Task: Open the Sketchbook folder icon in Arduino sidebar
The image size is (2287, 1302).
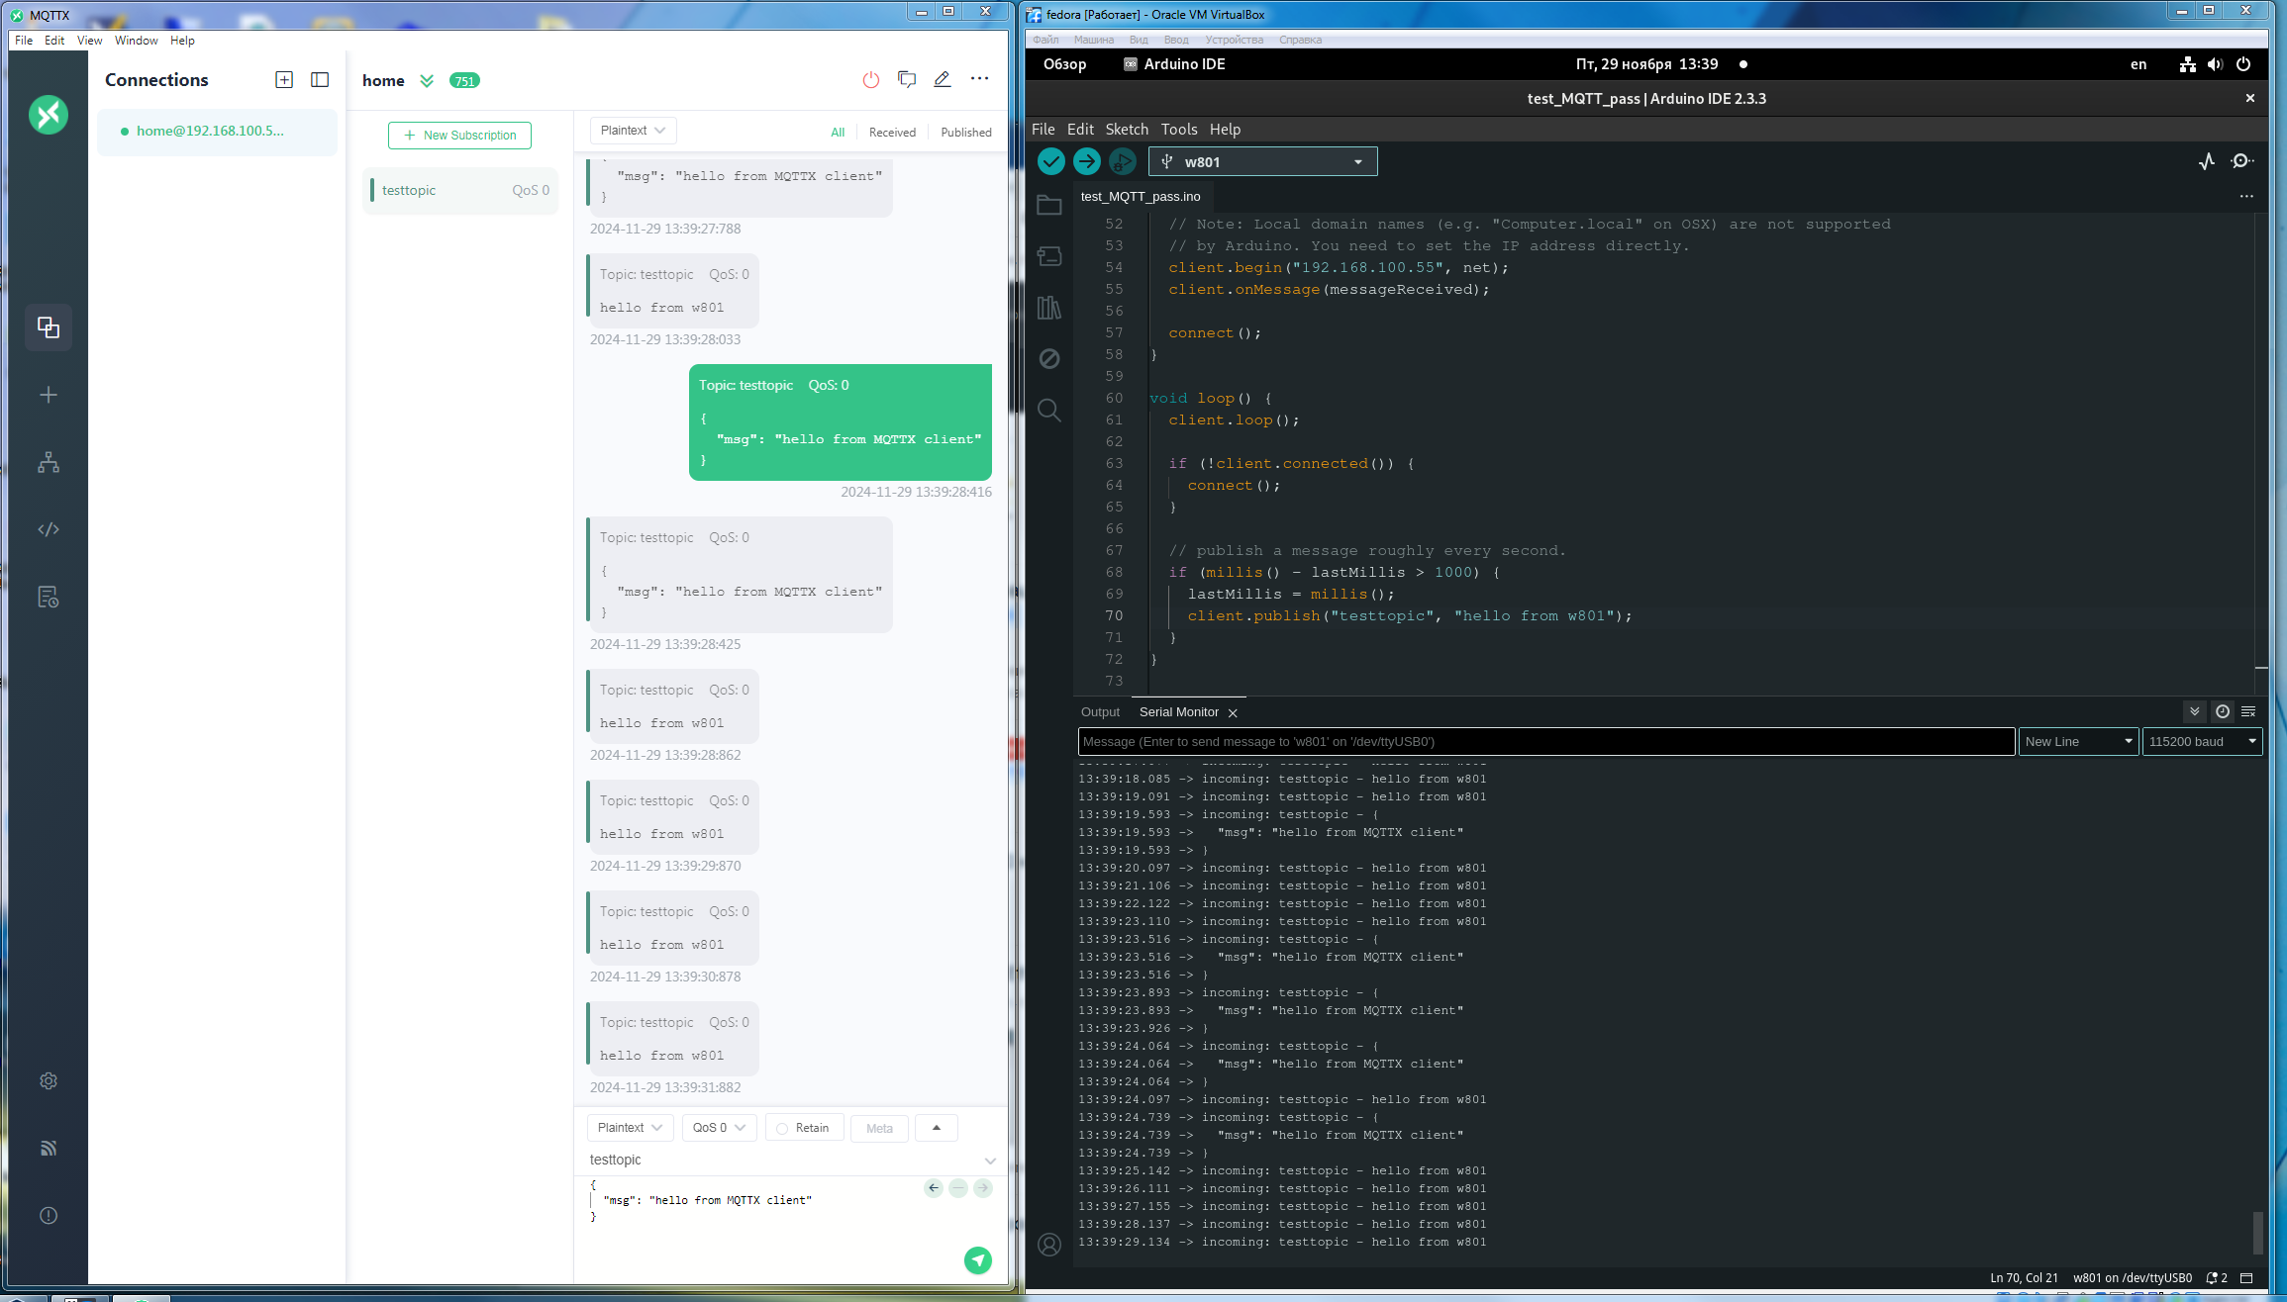Action: click(x=1049, y=205)
